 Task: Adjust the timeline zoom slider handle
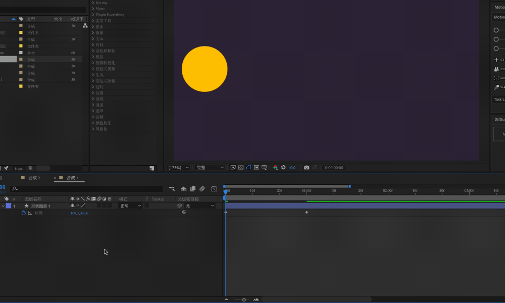coord(244,300)
